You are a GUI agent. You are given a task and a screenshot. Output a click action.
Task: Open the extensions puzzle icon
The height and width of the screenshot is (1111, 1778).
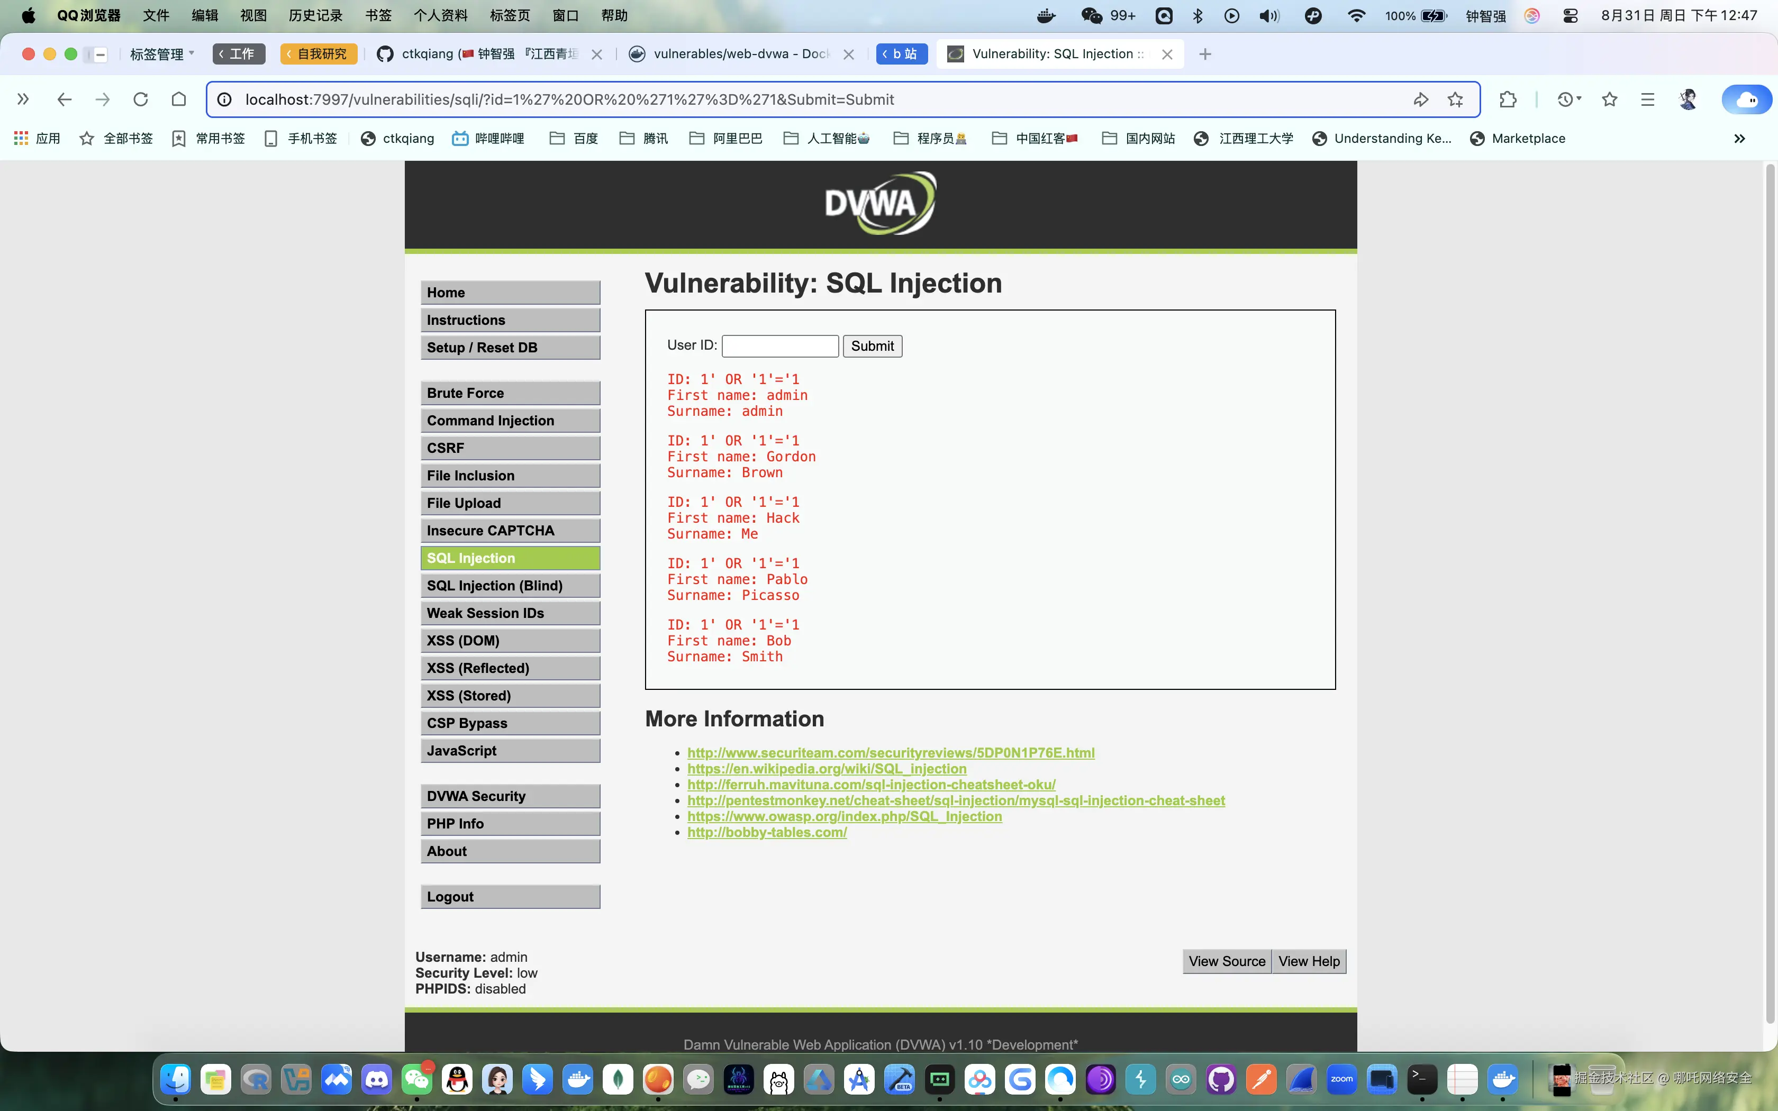click(x=1508, y=99)
